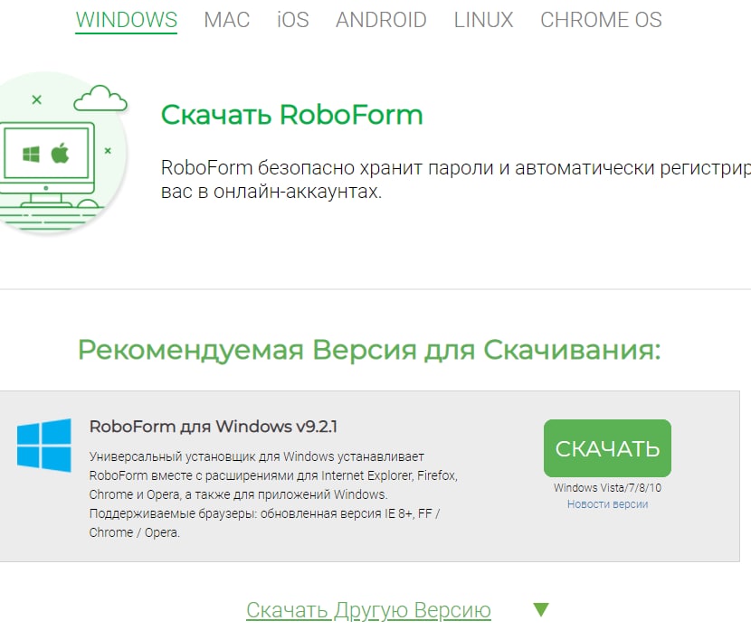The width and height of the screenshot is (751, 630).
Task: Select the WINDOWS platform tab
Action: (x=127, y=20)
